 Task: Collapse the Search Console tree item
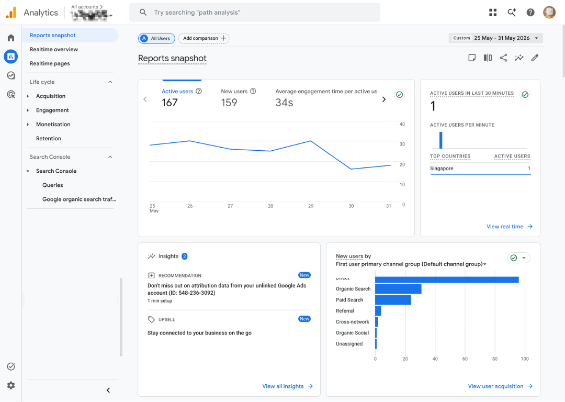tap(28, 171)
